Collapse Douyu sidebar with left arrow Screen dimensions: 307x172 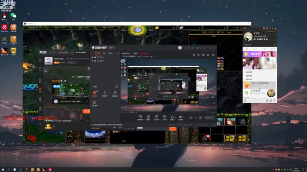(43, 93)
